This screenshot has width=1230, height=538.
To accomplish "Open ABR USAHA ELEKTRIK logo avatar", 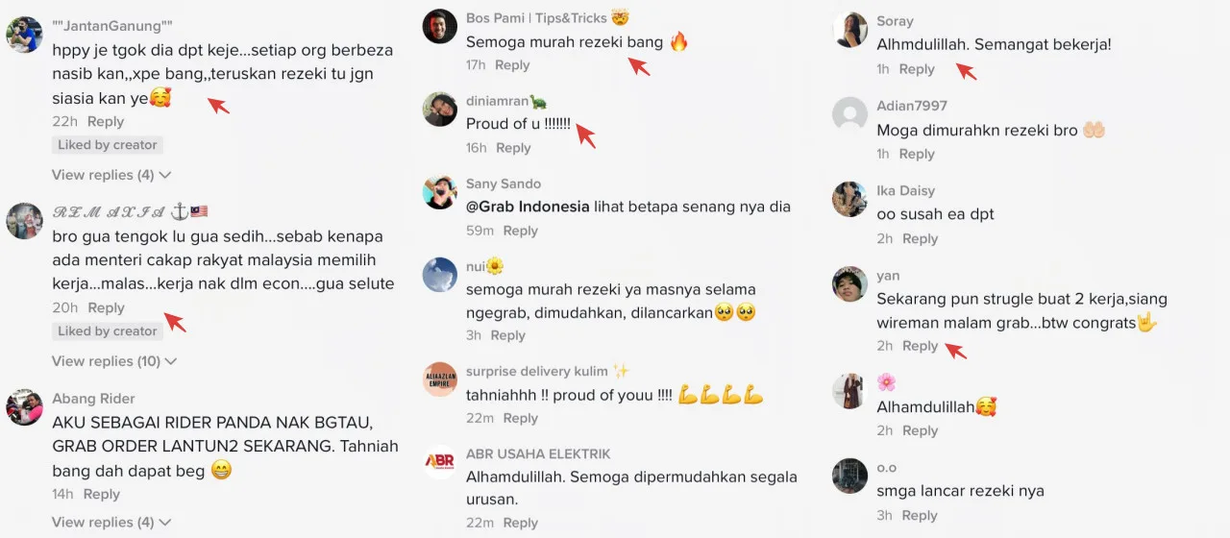I will click(x=440, y=461).
